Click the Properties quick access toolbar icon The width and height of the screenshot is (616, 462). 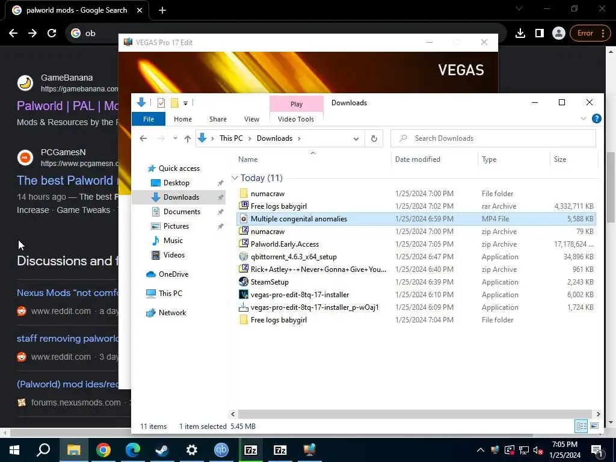pyautogui.click(x=161, y=103)
